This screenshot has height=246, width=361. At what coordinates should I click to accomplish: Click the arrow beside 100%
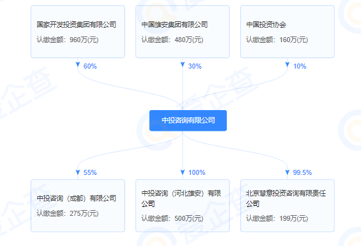click(x=183, y=172)
